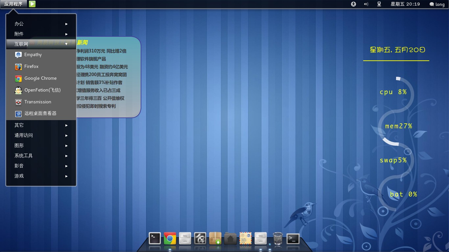449x252 pixels.
Task: Open system settings gear icon in dock
Action: pos(200,239)
